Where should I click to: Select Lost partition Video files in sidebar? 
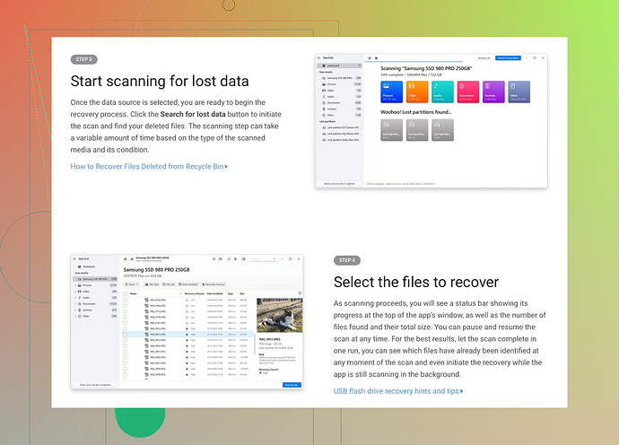341,140
